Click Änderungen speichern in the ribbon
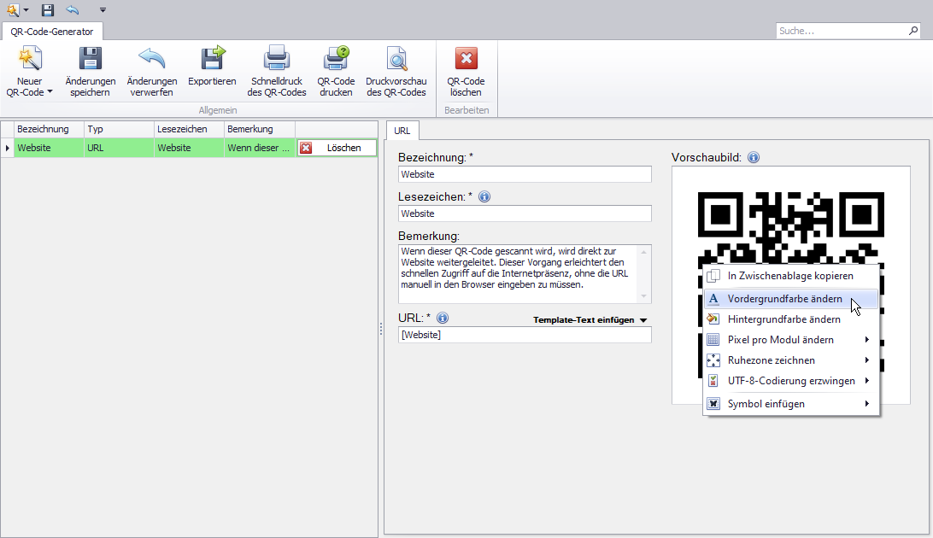This screenshot has height=538, width=933. (91, 72)
